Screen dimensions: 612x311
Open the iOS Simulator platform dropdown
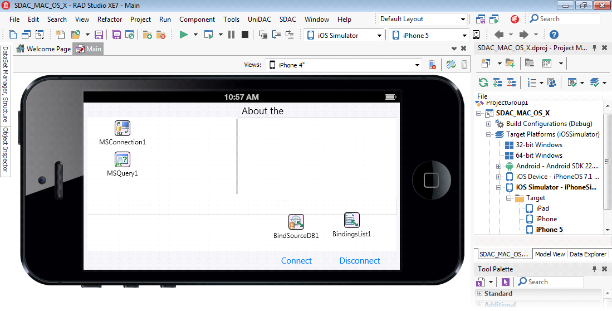point(379,35)
